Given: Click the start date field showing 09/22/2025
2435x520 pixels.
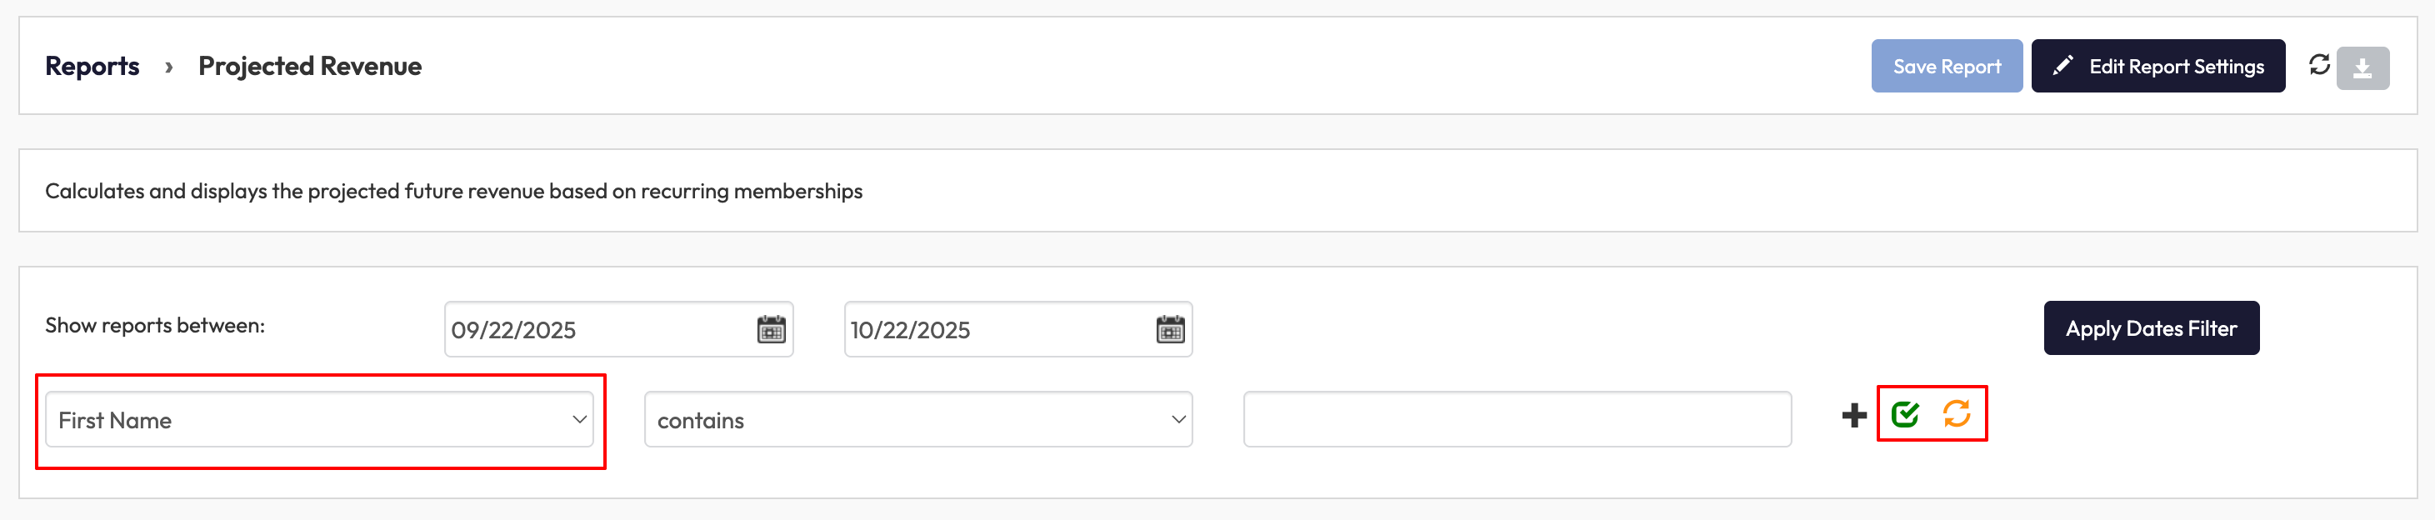Looking at the screenshot, I should [596, 330].
